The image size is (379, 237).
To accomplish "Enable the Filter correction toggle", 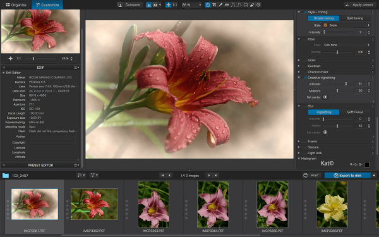I will [x=304, y=39].
